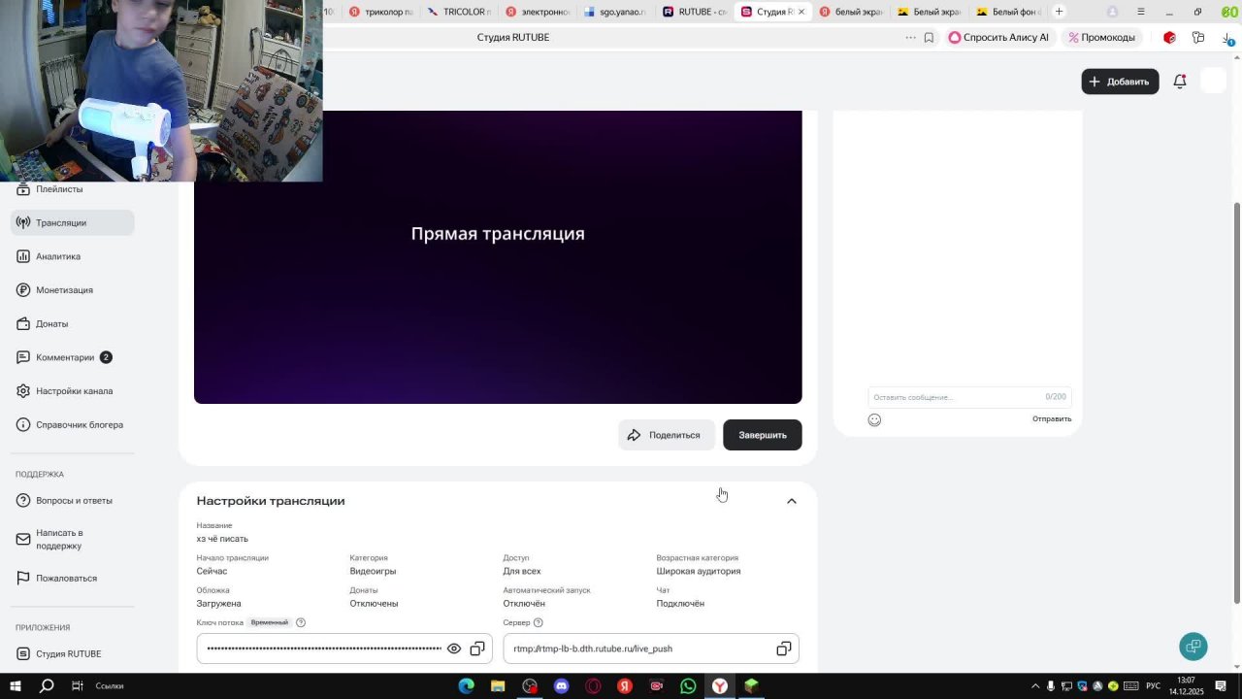1242x699 pixels.
Task: Click the Аналитика chart icon
Action: tap(23, 256)
